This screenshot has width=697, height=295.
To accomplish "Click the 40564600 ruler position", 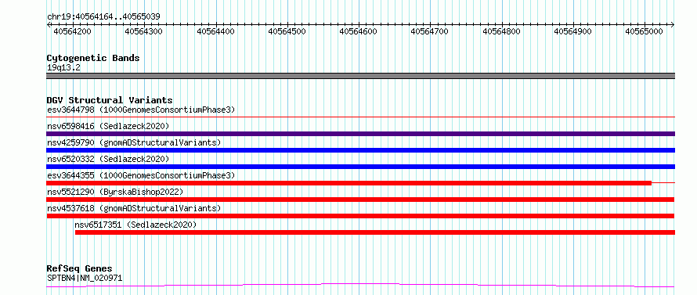I will (x=358, y=31).
